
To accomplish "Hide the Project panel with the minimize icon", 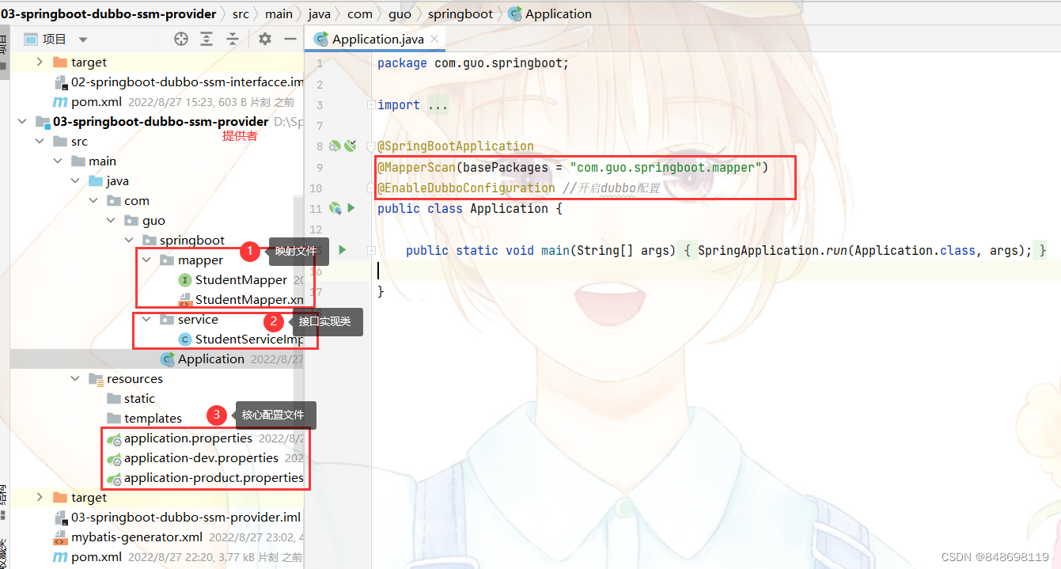I will tap(290, 38).
